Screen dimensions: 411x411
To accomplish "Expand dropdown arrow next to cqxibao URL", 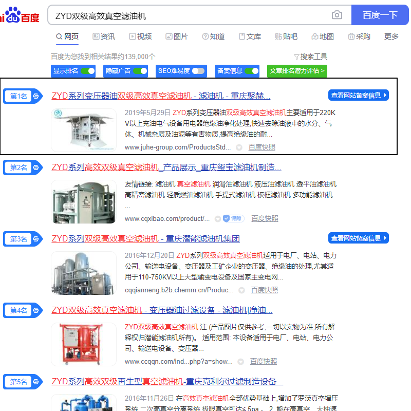I will click(x=217, y=219).
